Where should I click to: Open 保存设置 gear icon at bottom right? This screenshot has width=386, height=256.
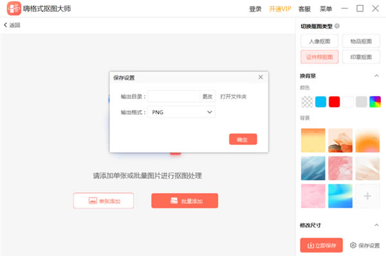[x=353, y=245]
